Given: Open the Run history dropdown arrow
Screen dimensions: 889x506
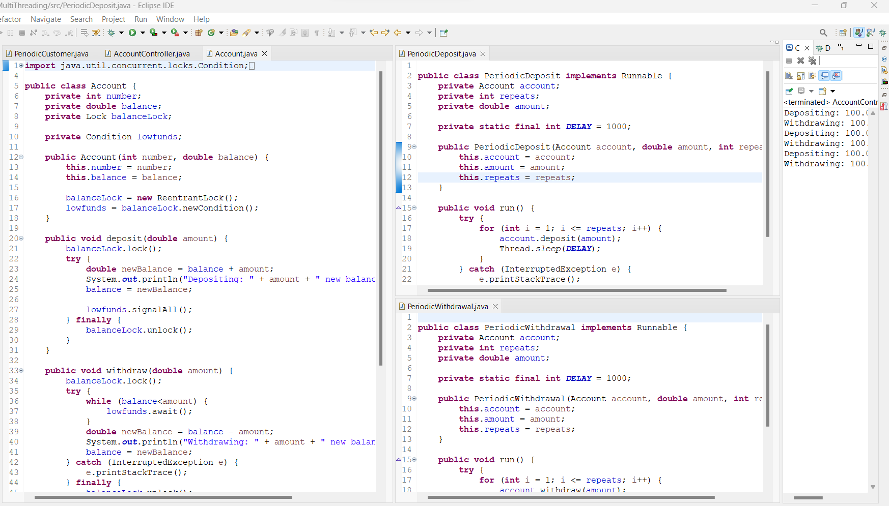Looking at the screenshot, I should [143, 33].
